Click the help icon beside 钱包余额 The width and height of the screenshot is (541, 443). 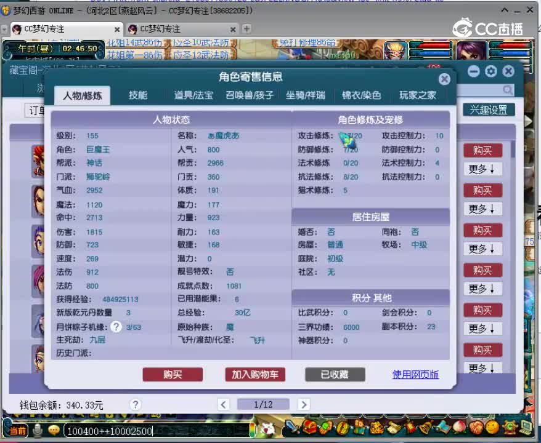point(136,404)
